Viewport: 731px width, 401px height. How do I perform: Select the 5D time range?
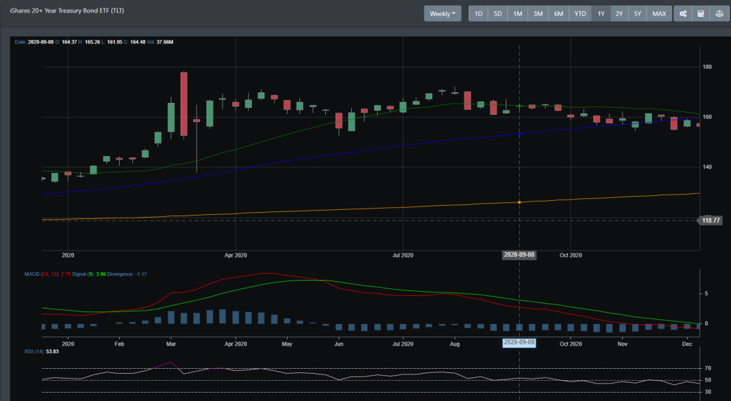click(497, 13)
